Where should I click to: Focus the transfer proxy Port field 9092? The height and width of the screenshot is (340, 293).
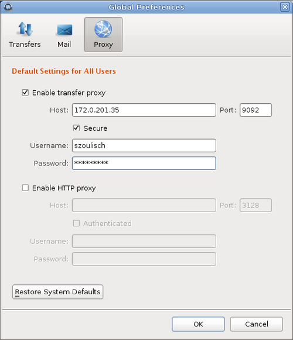point(255,110)
